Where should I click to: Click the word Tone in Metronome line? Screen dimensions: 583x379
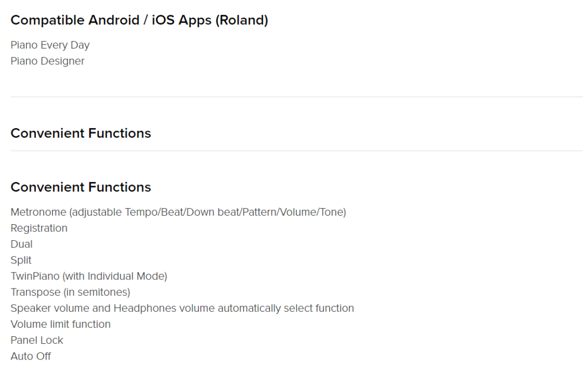click(332, 212)
